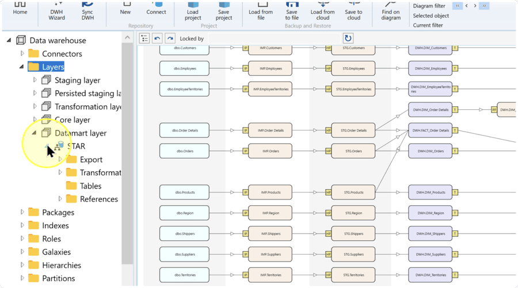Collapse the Datamart layer node

tap(34, 133)
